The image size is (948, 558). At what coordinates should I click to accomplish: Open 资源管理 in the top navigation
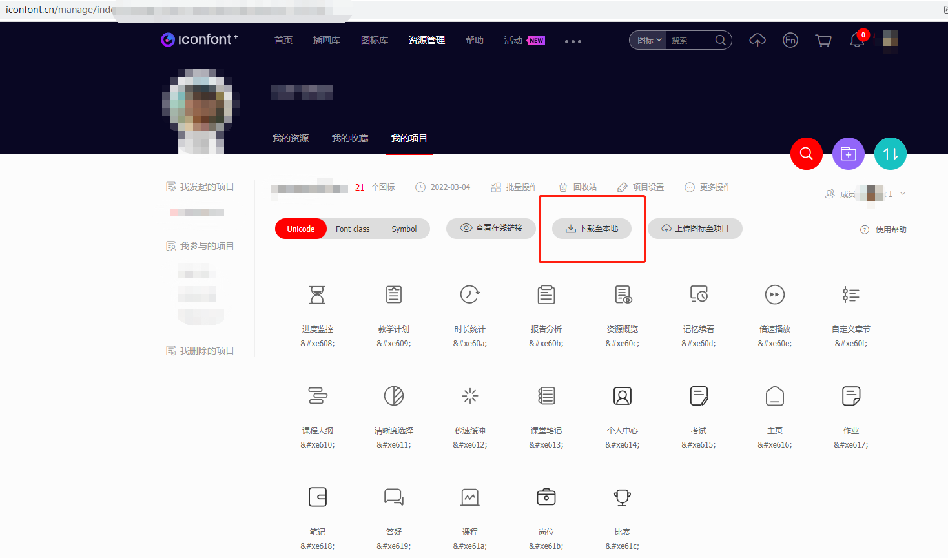427,40
